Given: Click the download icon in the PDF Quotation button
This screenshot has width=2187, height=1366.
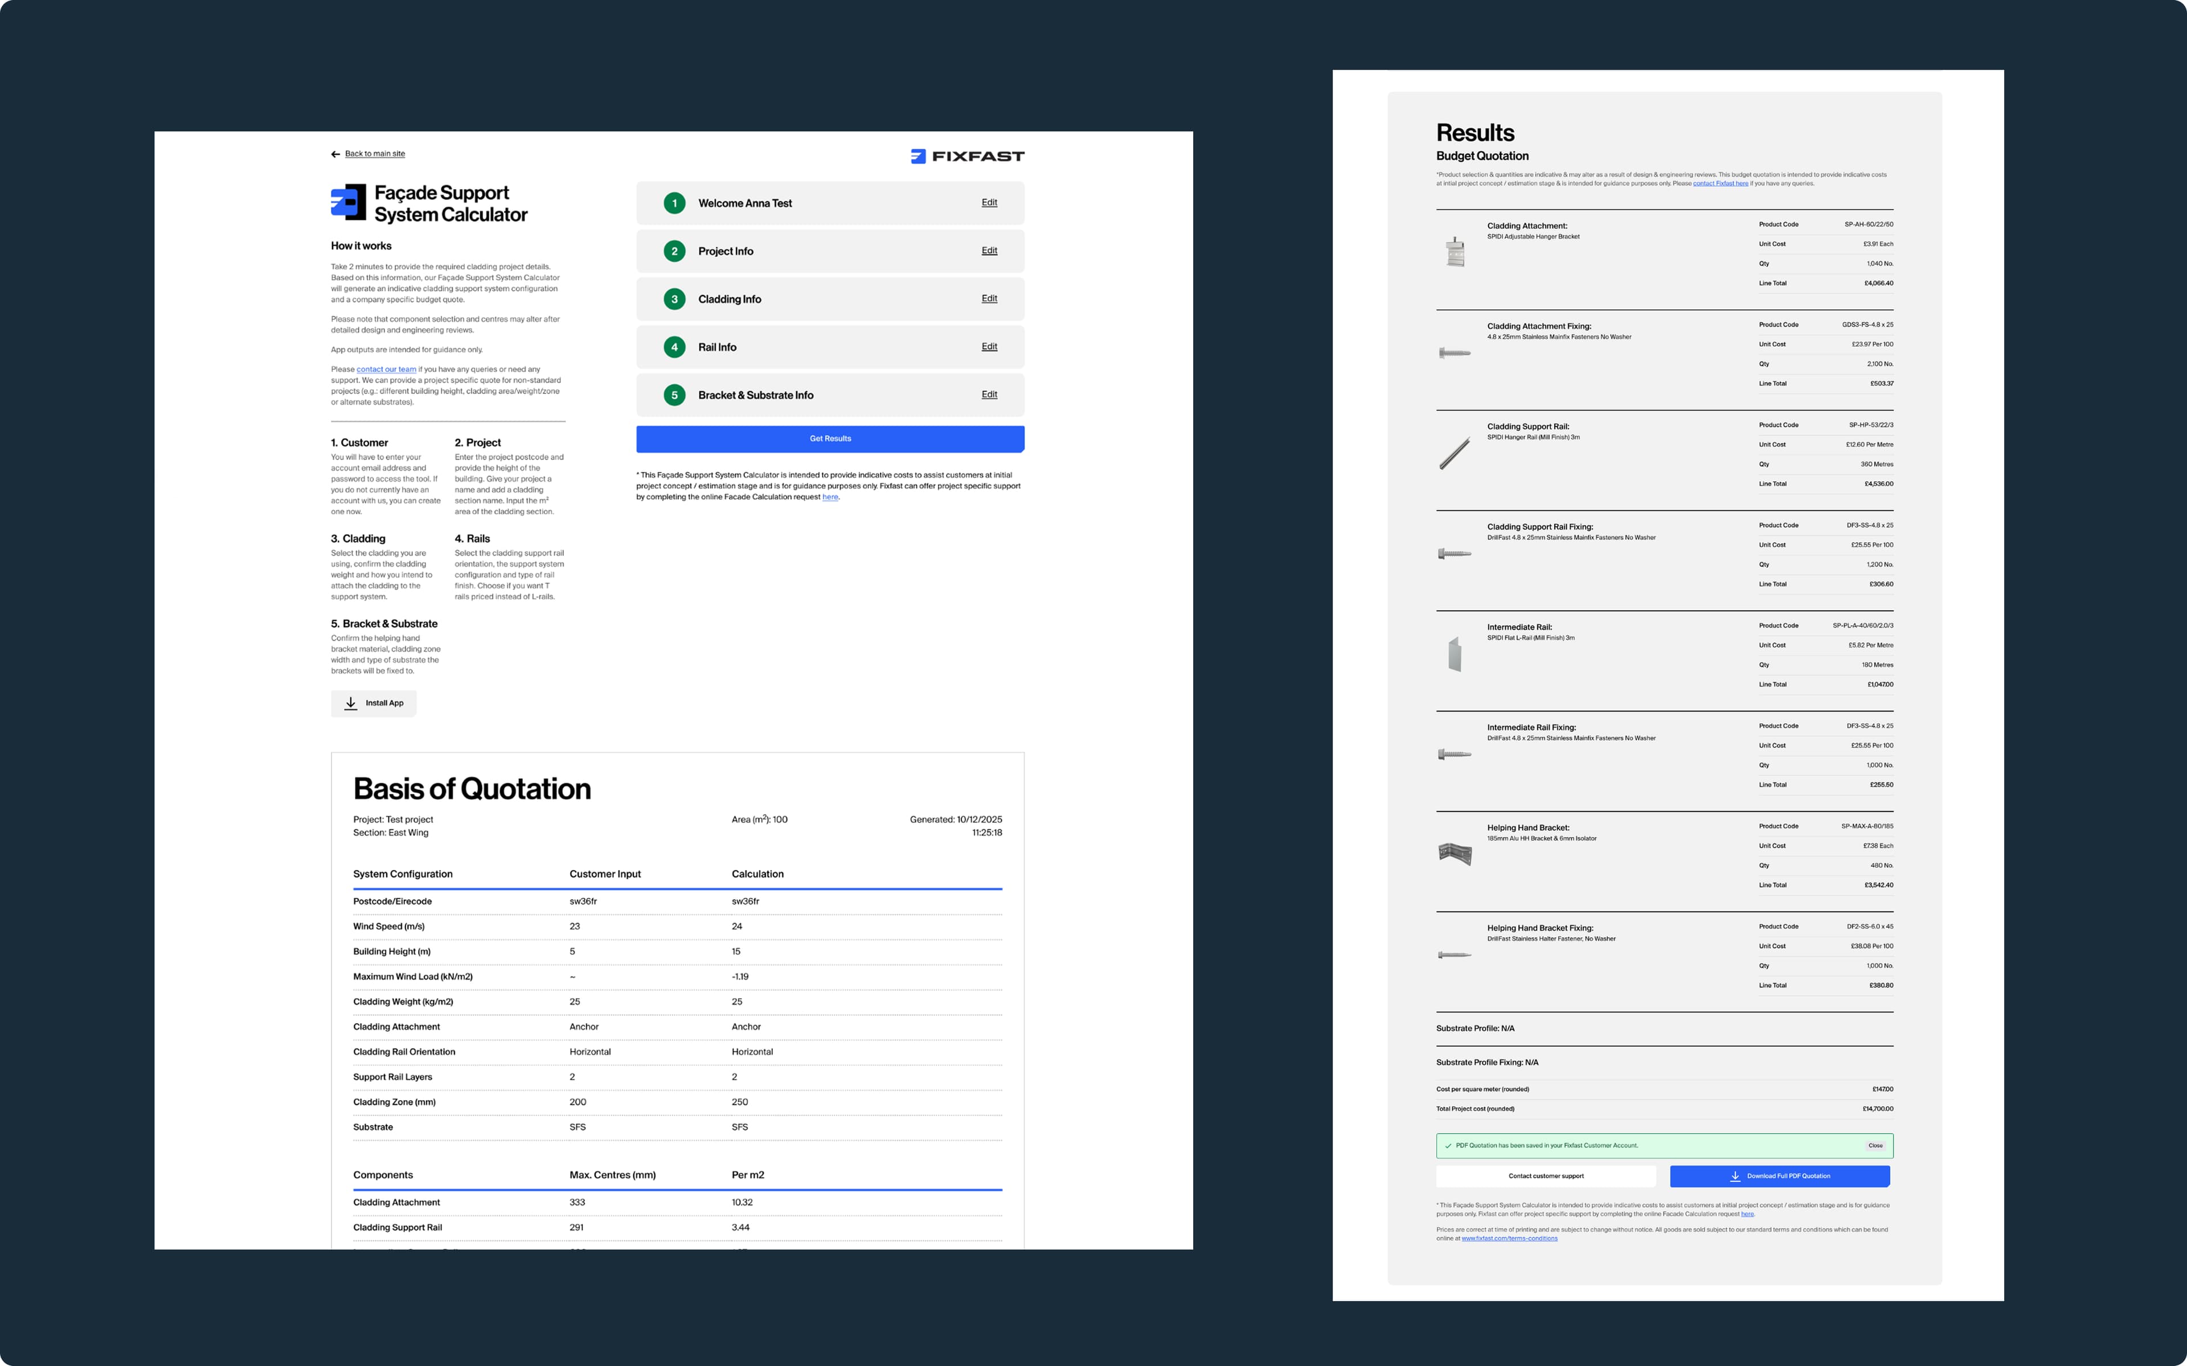Looking at the screenshot, I should tap(1734, 1176).
